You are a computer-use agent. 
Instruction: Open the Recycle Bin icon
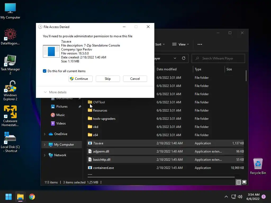pyautogui.click(x=258, y=166)
